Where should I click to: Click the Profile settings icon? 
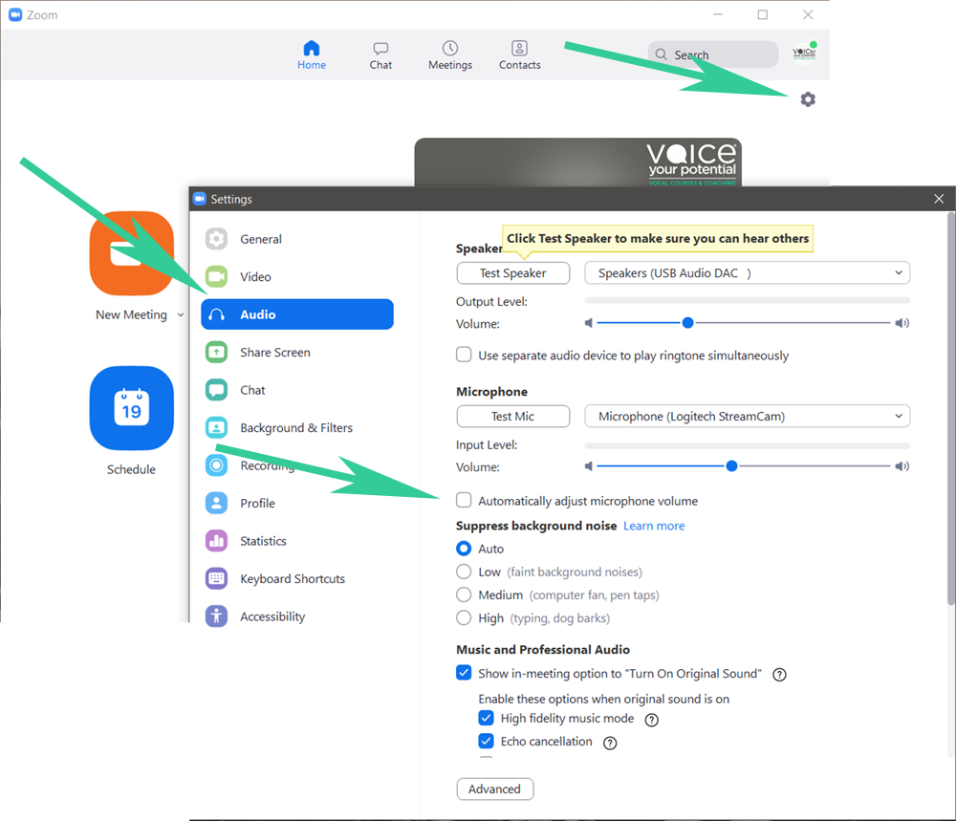pos(216,504)
